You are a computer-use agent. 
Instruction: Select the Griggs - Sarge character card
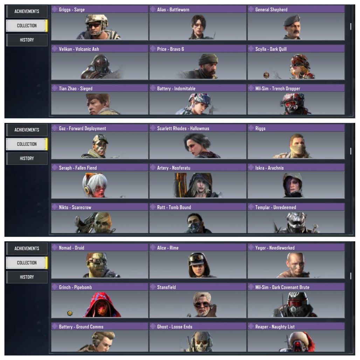pos(100,23)
